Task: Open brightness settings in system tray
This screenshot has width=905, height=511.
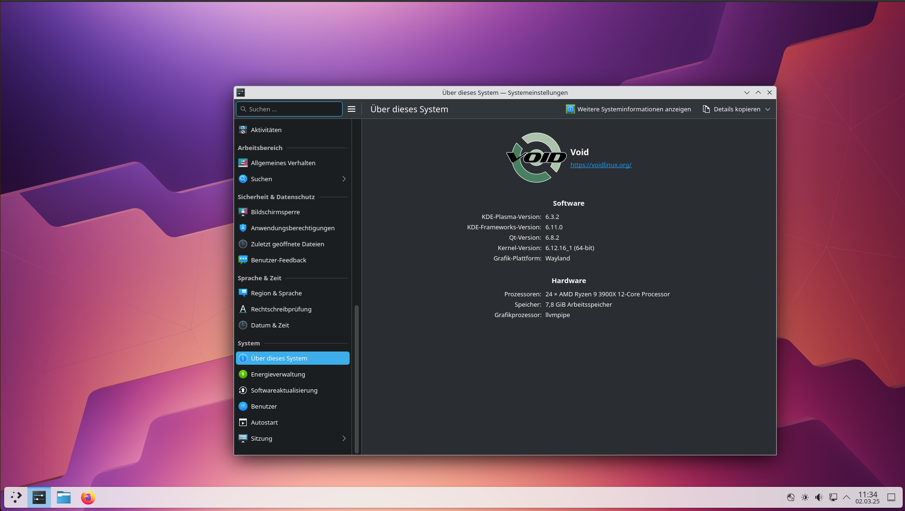Action: [x=805, y=497]
